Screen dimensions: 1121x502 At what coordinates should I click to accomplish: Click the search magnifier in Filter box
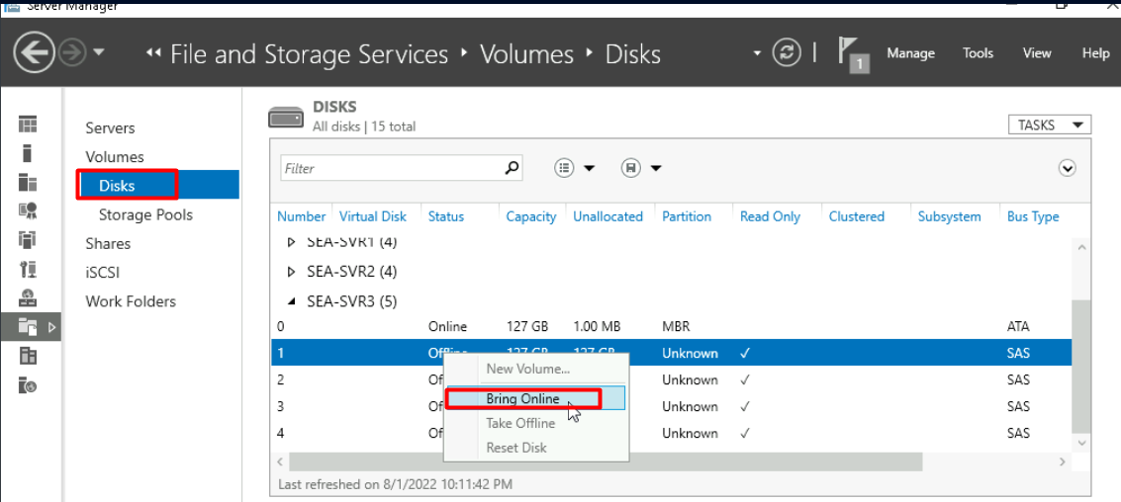[512, 168]
